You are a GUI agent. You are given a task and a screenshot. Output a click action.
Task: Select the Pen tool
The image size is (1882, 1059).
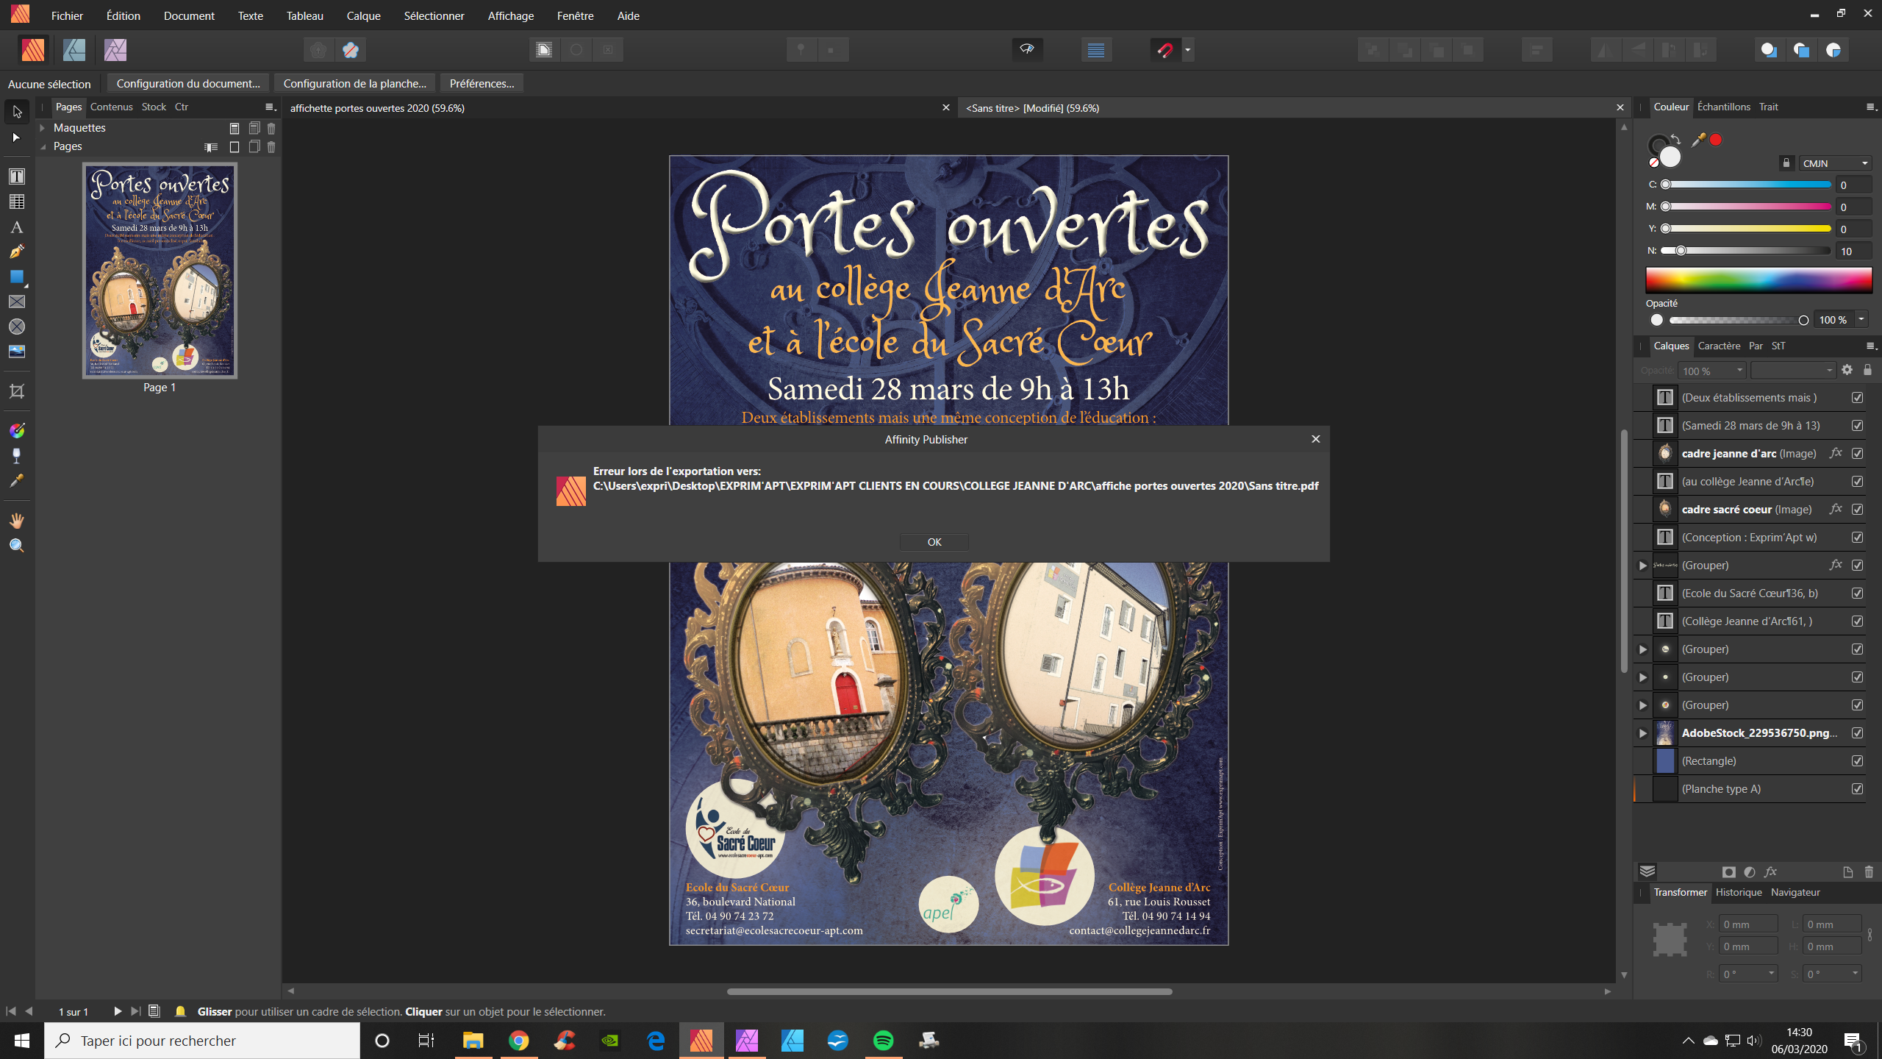[16, 252]
